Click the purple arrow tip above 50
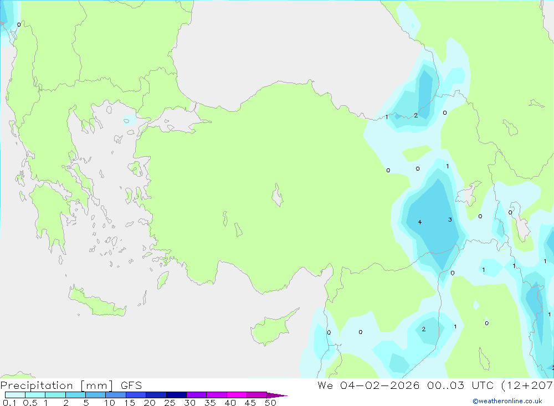 click(x=276, y=395)
